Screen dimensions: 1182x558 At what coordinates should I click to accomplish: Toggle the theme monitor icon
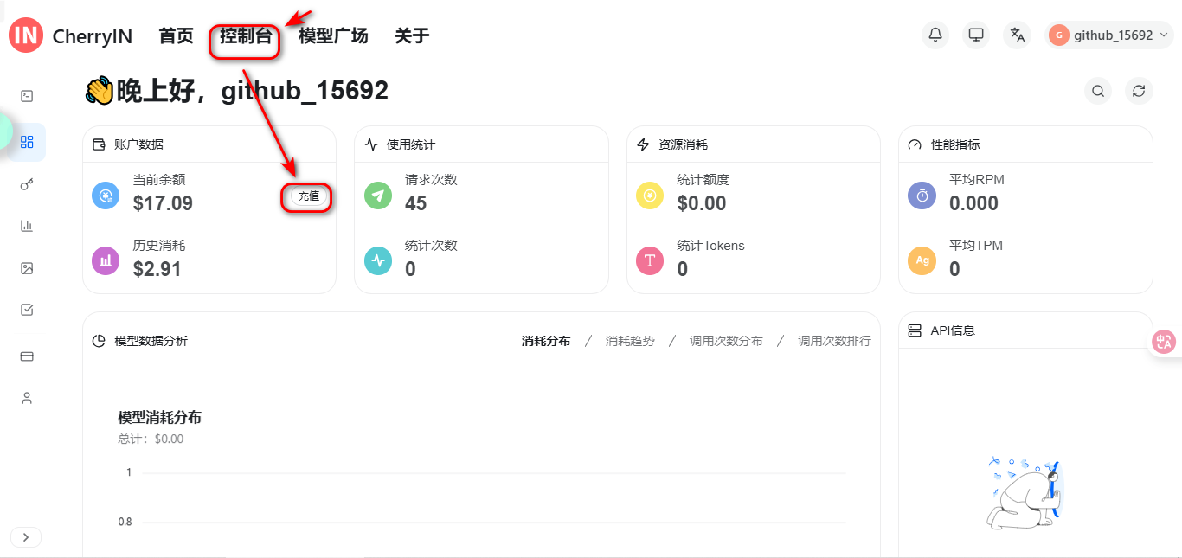click(976, 35)
